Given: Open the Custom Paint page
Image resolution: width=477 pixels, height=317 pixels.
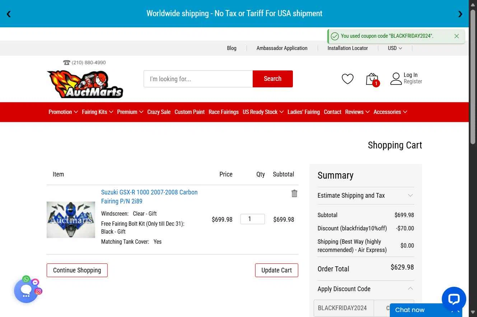Looking at the screenshot, I should click(190, 112).
